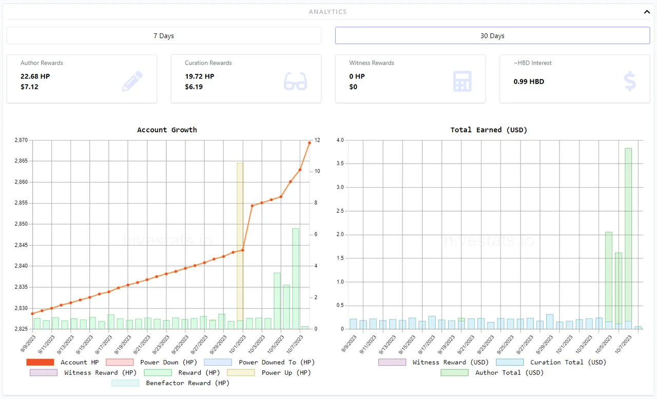
Task: Switch to the 7 Days view
Action: point(164,35)
